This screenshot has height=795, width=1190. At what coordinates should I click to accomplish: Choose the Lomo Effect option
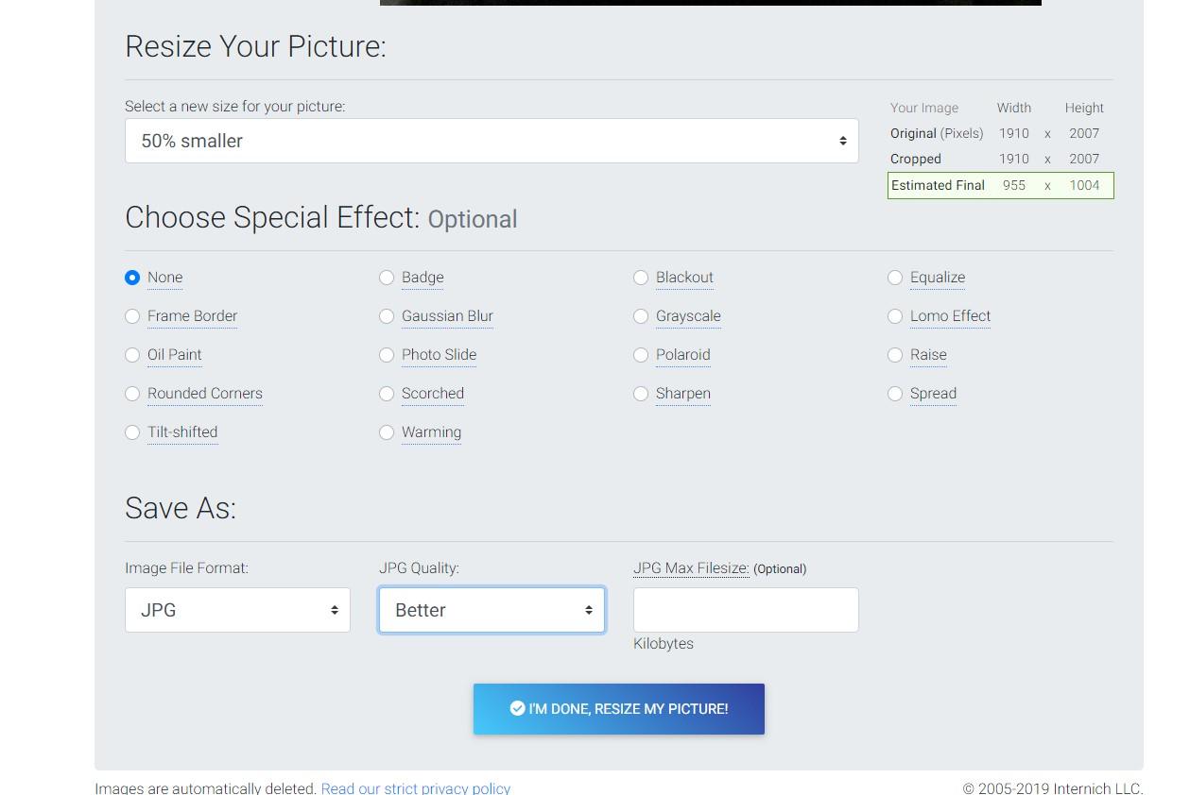pyautogui.click(x=895, y=316)
